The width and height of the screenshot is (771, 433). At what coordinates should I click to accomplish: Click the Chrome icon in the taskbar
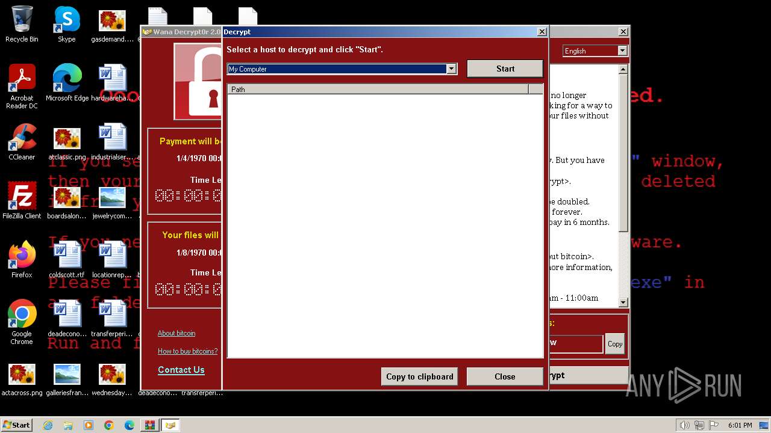point(109,425)
